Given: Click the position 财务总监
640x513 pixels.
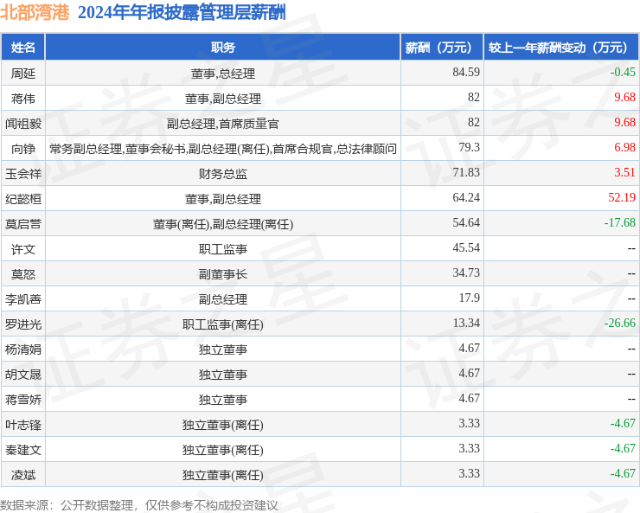Looking at the screenshot, I should pyautogui.click(x=223, y=174).
